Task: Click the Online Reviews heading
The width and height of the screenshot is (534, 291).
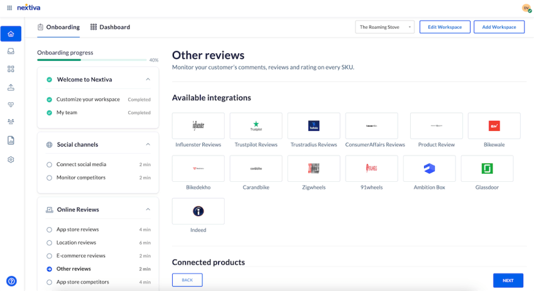Action: pos(78,209)
